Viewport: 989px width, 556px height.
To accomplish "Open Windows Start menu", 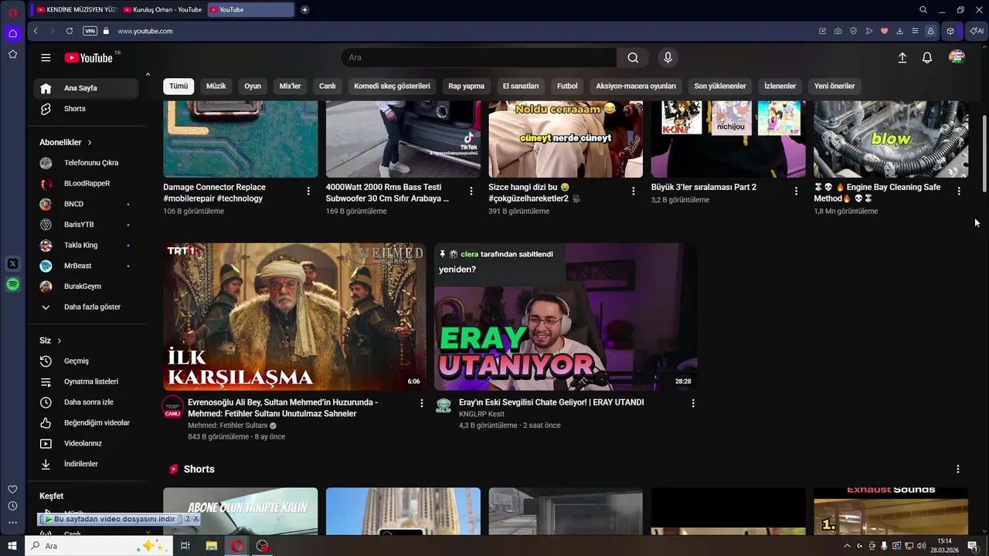I will pos(12,546).
